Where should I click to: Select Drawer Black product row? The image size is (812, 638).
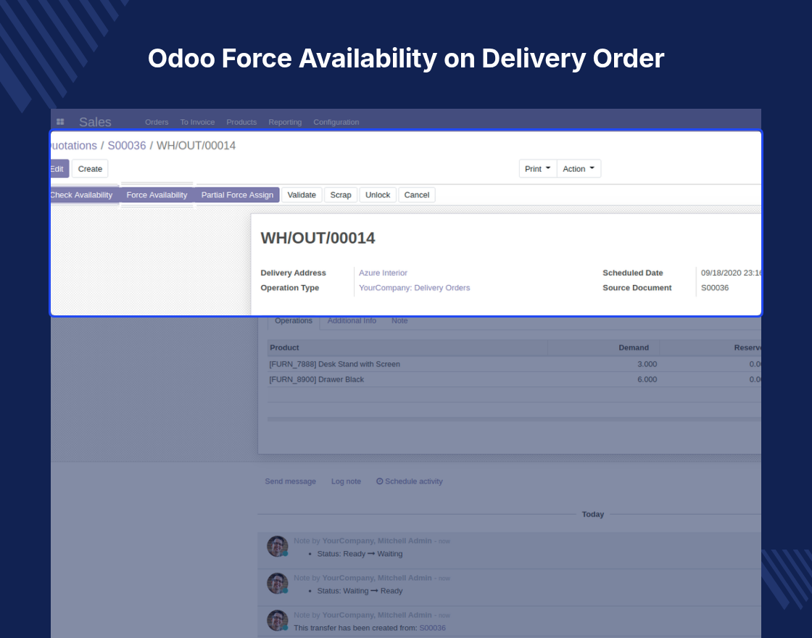[x=514, y=380]
